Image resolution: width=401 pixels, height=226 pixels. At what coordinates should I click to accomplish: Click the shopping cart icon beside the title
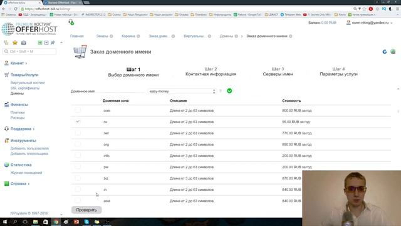click(x=80, y=51)
